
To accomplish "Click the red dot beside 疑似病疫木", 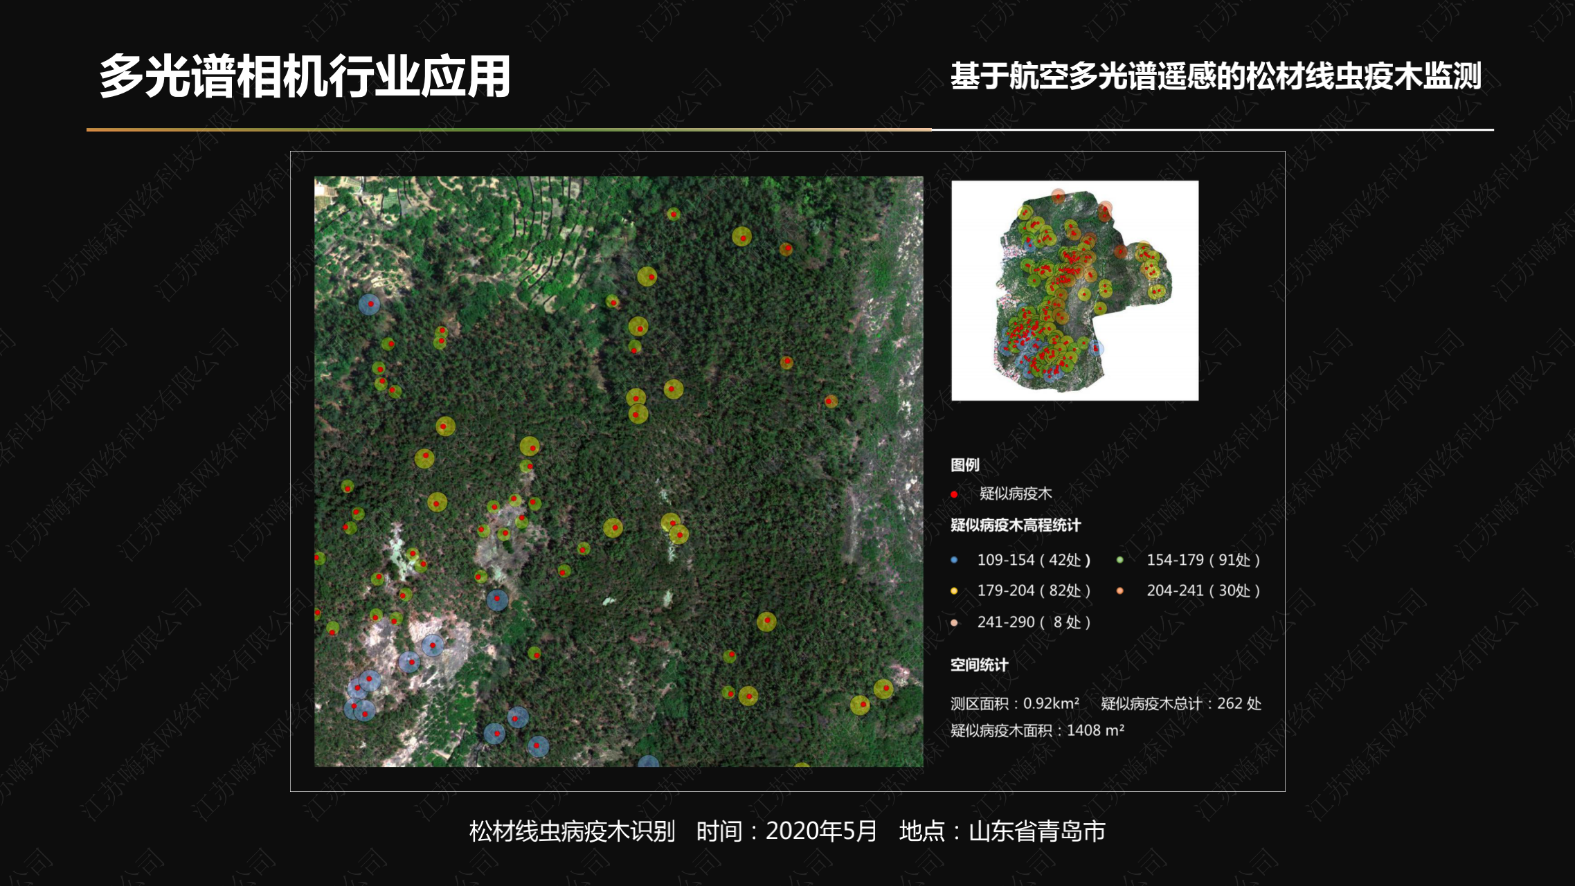I will 954,494.
